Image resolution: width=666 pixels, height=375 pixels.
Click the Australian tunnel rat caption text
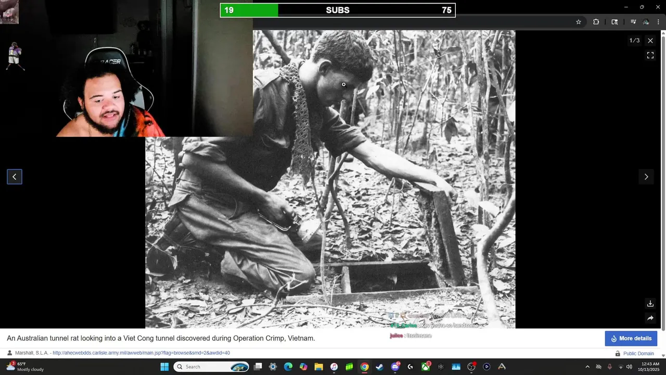(161, 339)
